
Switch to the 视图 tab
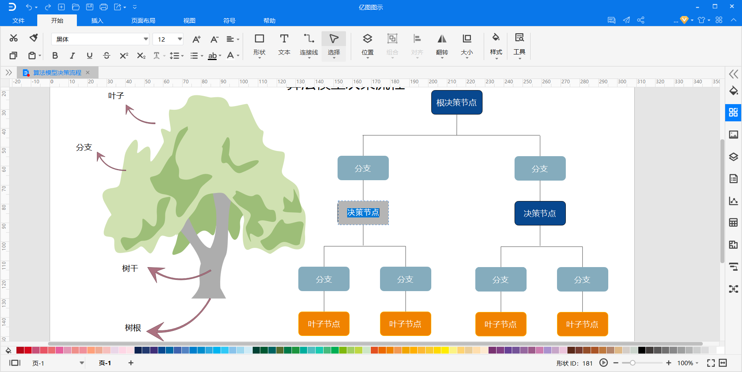pos(189,20)
